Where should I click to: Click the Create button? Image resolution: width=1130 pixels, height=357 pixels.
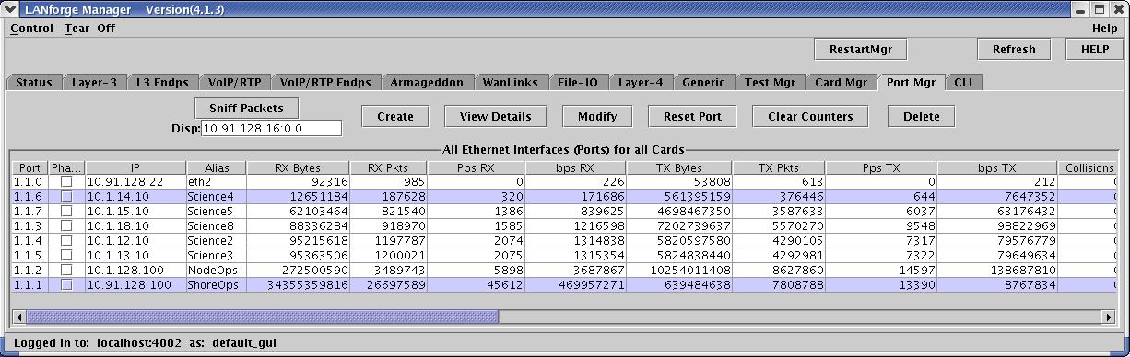[395, 116]
